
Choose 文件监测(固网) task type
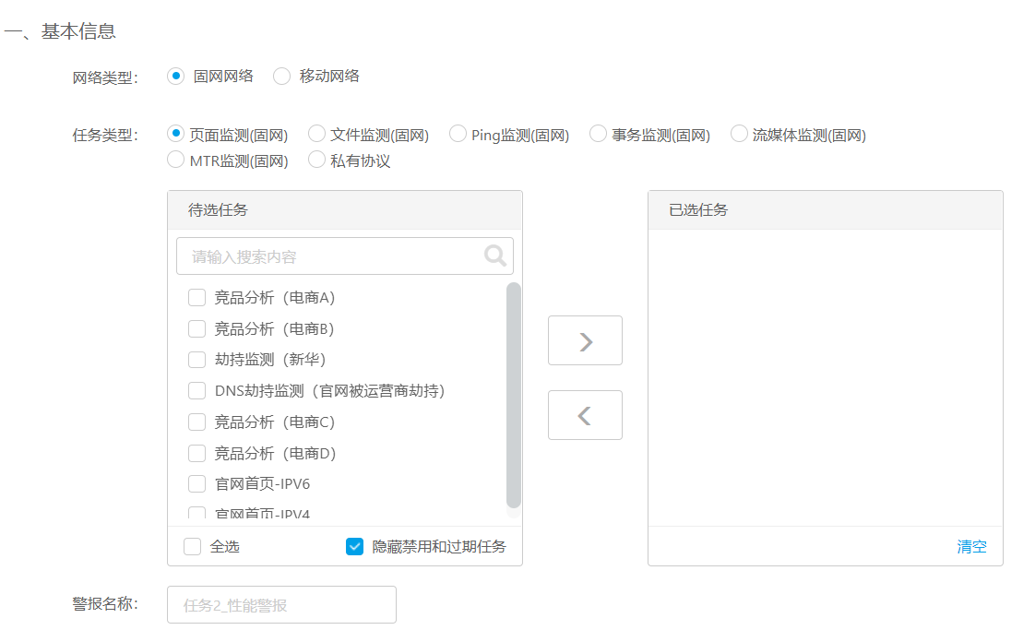pyautogui.click(x=316, y=135)
